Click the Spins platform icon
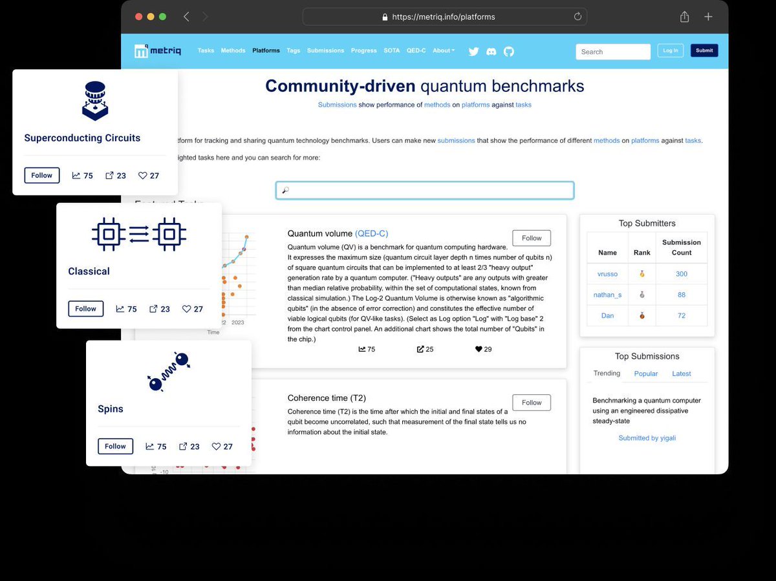Viewport: 776px width, 581px height. 169,370
